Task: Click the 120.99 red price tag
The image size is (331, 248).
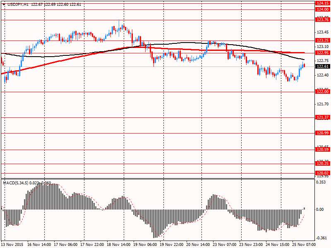Action: coord(322,133)
